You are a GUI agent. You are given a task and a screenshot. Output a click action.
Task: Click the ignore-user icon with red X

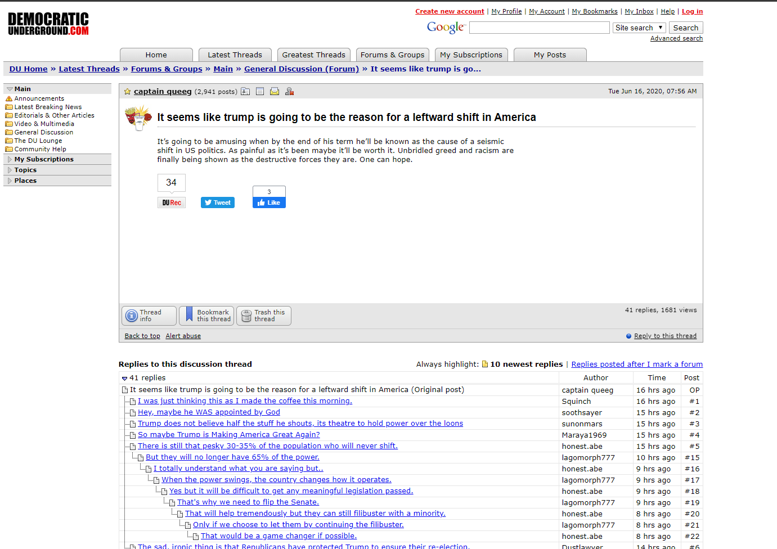[x=290, y=91]
